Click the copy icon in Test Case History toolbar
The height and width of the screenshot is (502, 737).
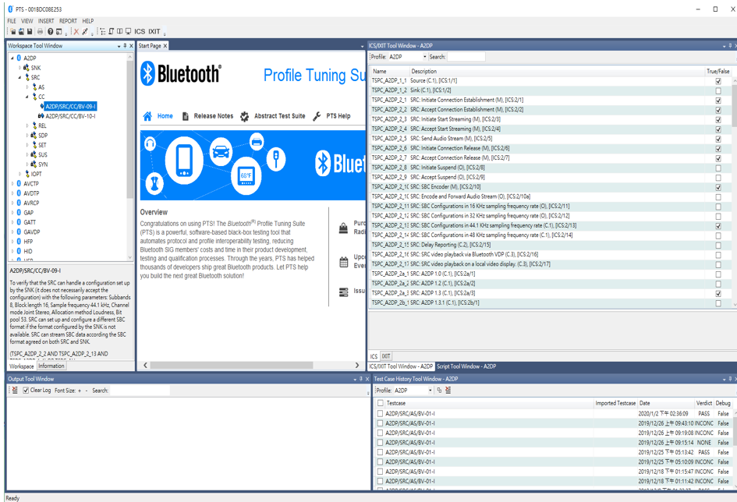(439, 391)
